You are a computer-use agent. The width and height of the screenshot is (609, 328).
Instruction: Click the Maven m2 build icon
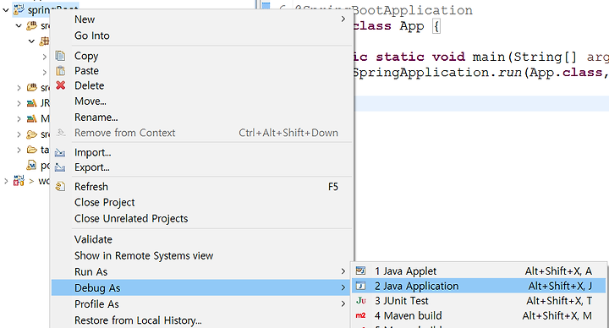point(361,315)
